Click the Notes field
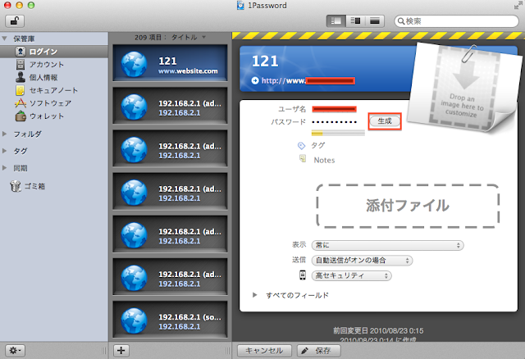Image resolution: width=525 pixels, height=359 pixels. click(324, 161)
